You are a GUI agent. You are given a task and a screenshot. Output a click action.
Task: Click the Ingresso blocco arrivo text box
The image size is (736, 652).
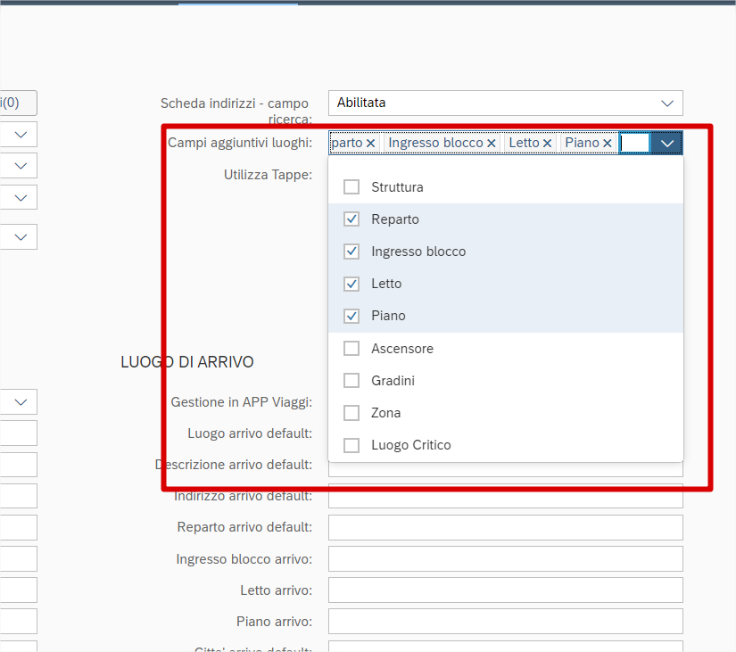click(x=505, y=558)
